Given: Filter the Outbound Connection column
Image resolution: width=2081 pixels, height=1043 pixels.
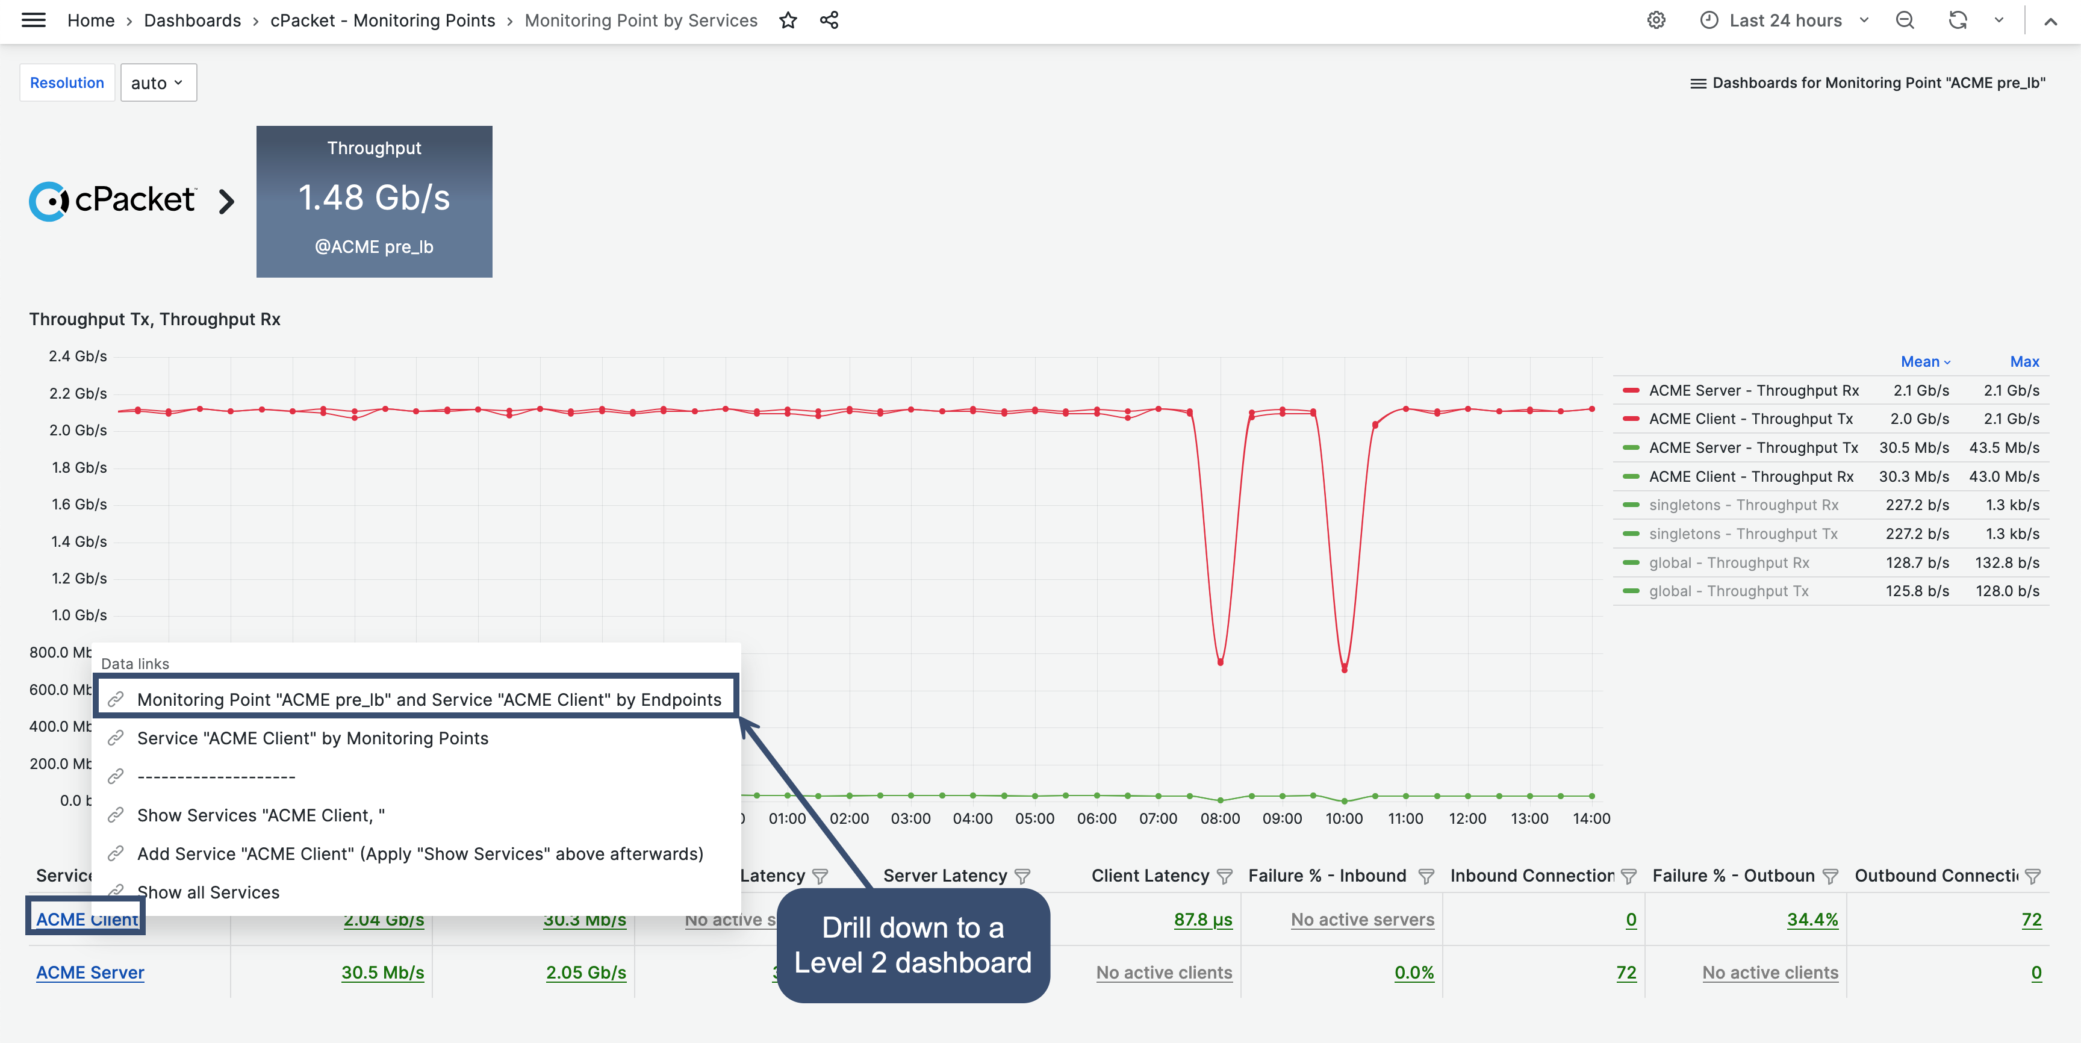Looking at the screenshot, I should point(2033,876).
